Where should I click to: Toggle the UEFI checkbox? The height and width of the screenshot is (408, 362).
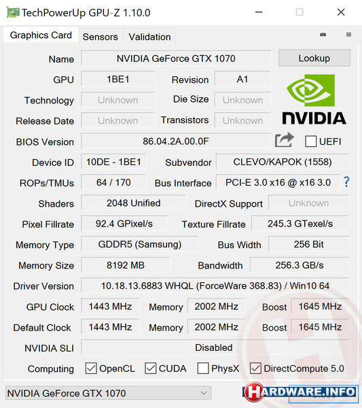[x=310, y=141]
